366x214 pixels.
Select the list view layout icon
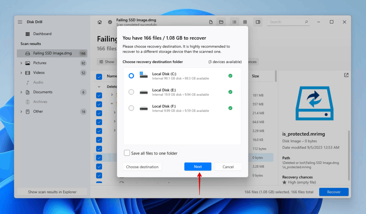point(234,22)
